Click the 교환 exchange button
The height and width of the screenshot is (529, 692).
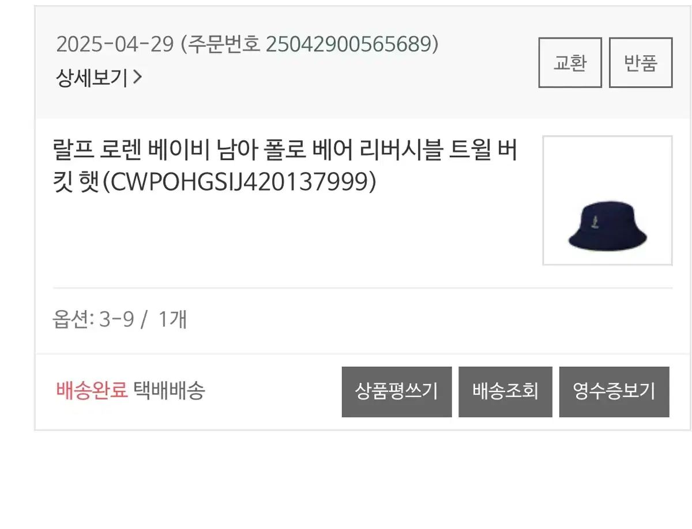coord(570,63)
